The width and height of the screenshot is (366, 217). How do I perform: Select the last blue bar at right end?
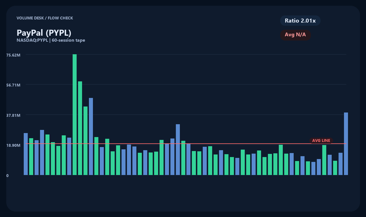[x=346, y=144]
